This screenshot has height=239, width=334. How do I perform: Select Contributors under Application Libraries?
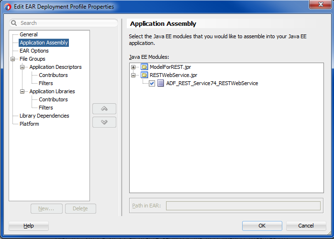pos(53,99)
